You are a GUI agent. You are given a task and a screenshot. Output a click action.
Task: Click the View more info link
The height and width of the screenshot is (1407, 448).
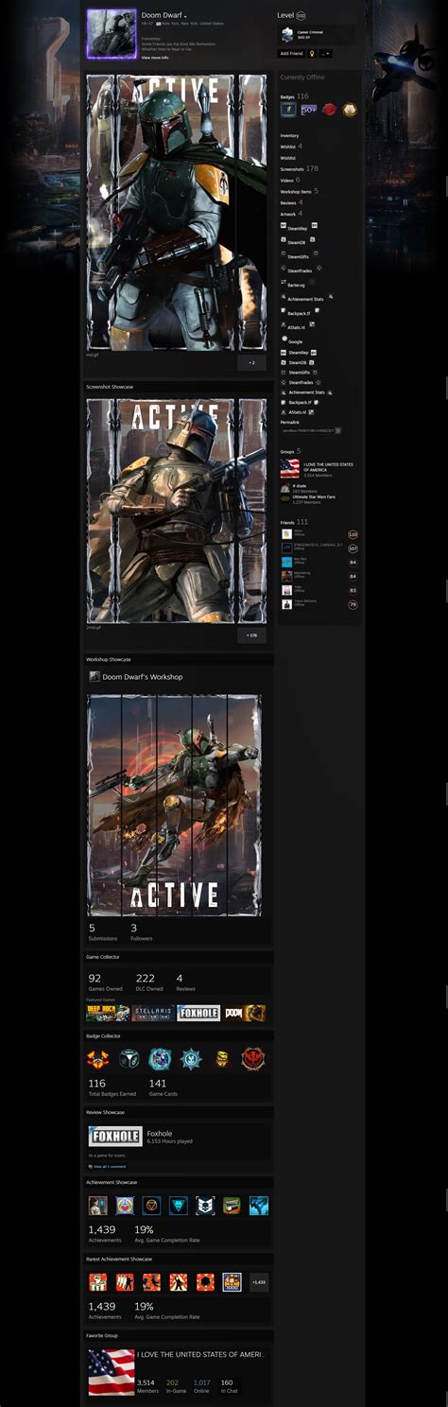coord(155,58)
